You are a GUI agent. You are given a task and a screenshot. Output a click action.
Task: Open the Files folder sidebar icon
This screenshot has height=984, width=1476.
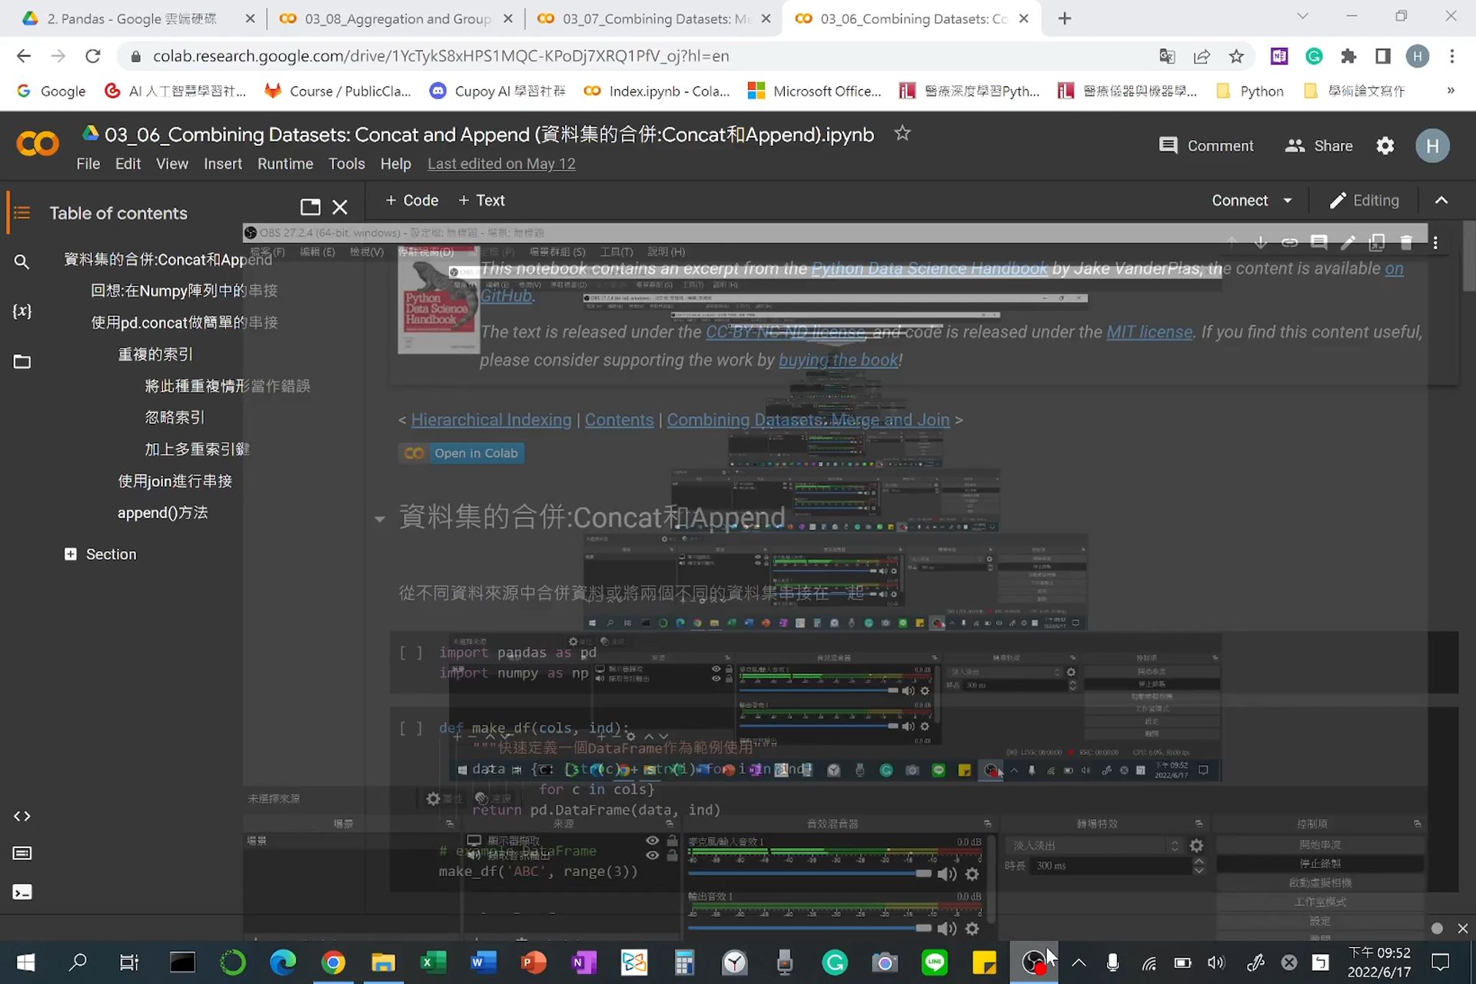[x=22, y=361]
